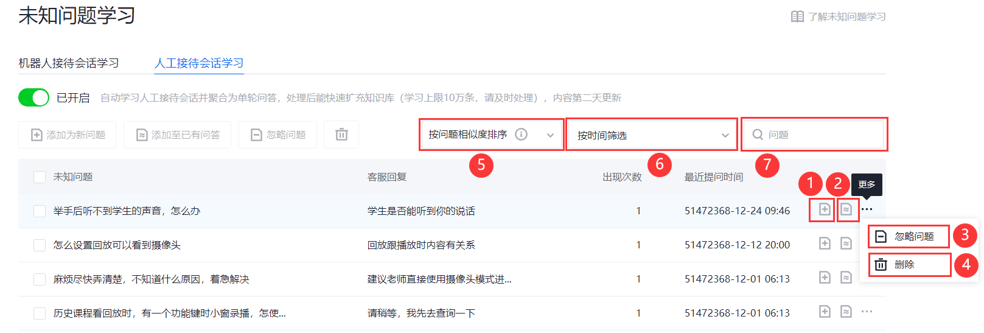The image size is (984, 333).
Task: Click add-to-existing-answer icon in first row
Action: (846, 210)
